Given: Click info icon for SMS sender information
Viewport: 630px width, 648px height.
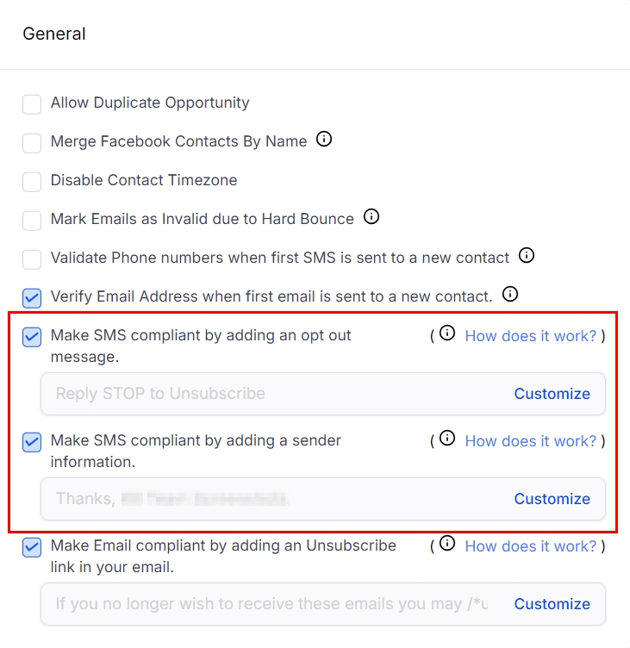Looking at the screenshot, I should coord(447,439).
